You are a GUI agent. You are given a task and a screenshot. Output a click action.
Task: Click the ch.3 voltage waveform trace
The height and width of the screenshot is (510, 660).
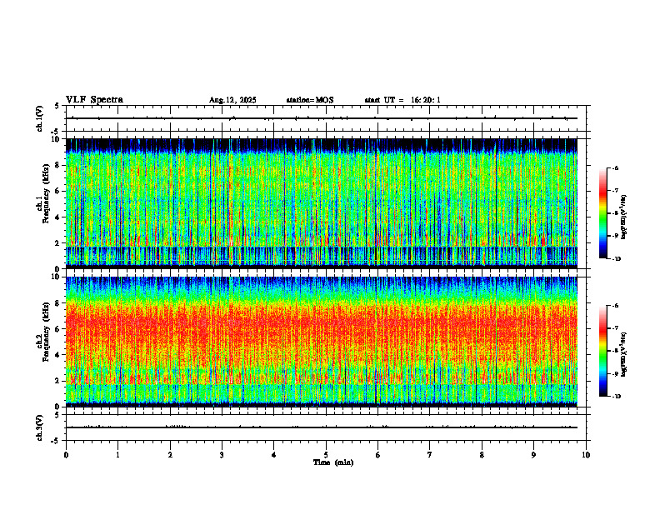[x=322, y=427]
